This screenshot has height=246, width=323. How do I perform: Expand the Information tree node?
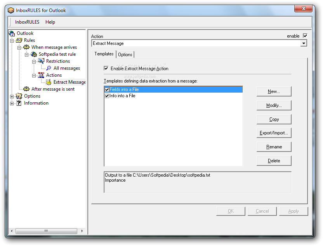pos(12,103)
